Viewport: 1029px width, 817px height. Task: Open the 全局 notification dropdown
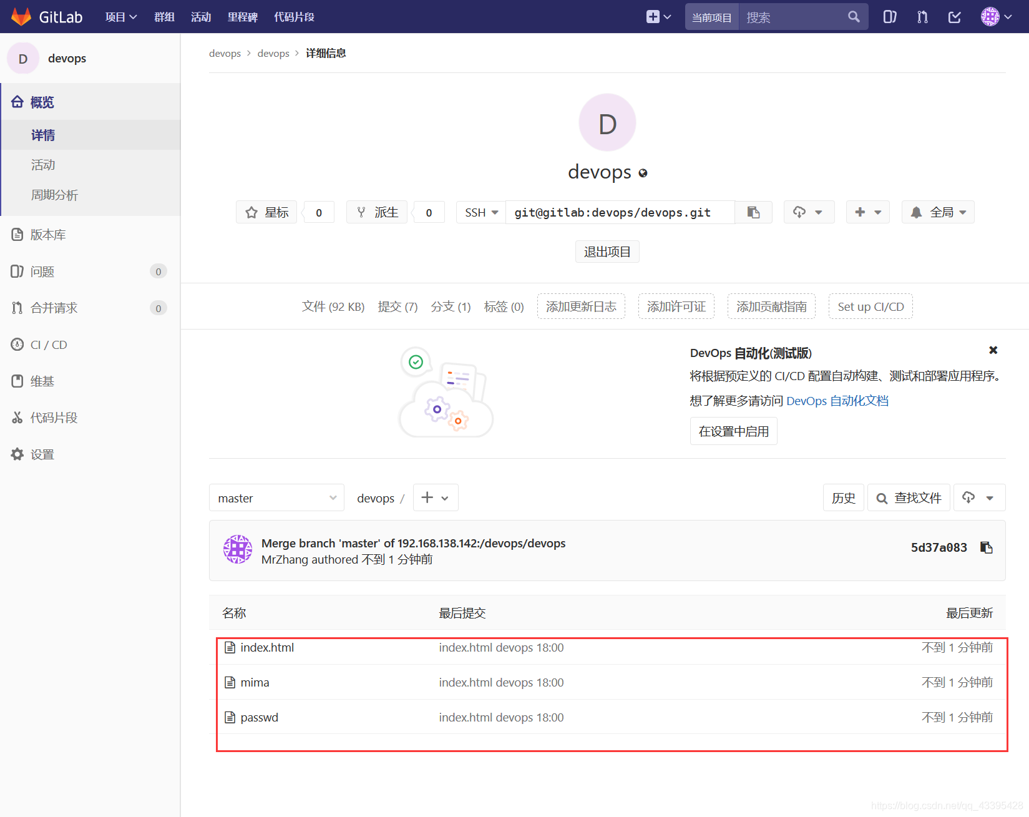pyautogui.click(x=938, y=212)
